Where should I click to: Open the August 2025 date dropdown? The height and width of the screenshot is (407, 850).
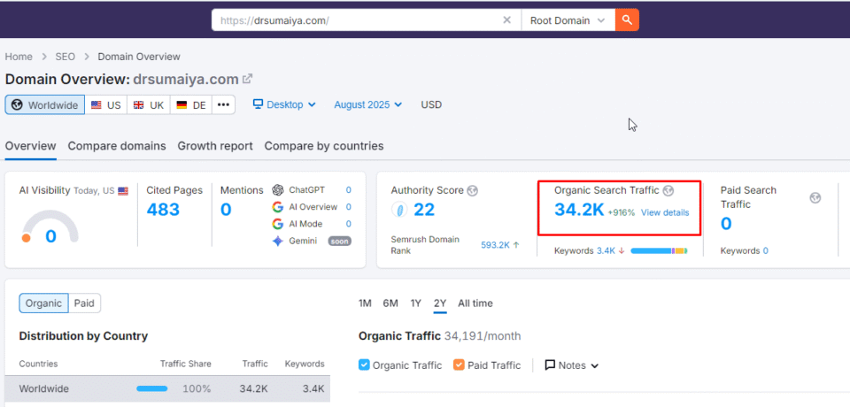pyautogui.click(x=367, y=104)
